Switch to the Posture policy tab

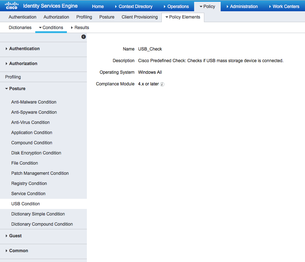[107, 17]
